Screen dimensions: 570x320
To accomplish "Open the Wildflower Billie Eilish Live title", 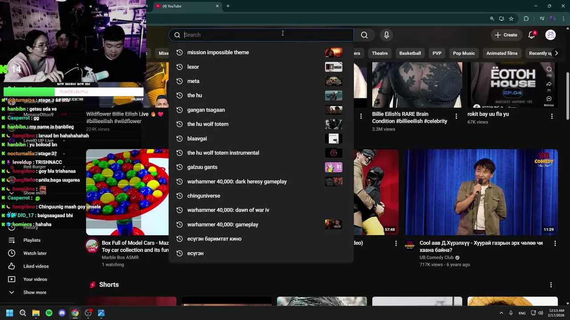I will [x=125, y=118].
